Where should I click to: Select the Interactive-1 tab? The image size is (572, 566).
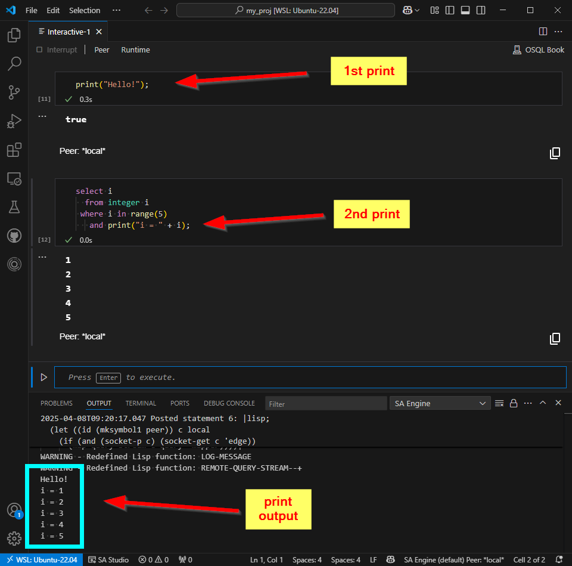coord(68,32)
